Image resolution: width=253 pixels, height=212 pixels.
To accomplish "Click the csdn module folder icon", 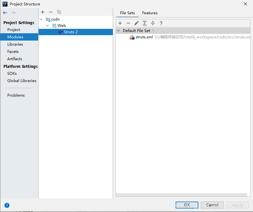I will [x=48, y=19].
